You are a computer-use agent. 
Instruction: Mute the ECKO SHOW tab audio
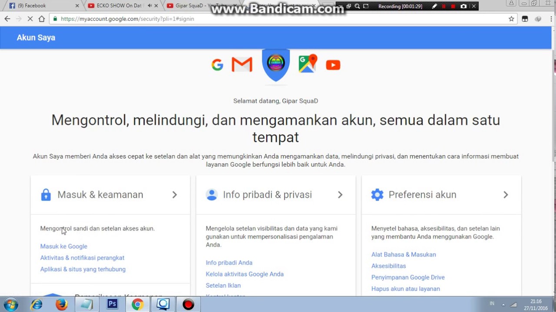(x=149, y=6)
